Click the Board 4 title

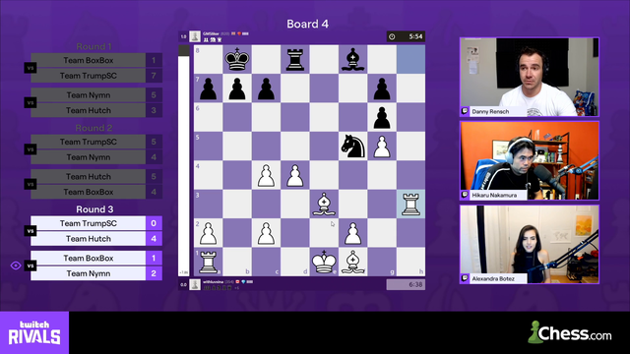307,24
